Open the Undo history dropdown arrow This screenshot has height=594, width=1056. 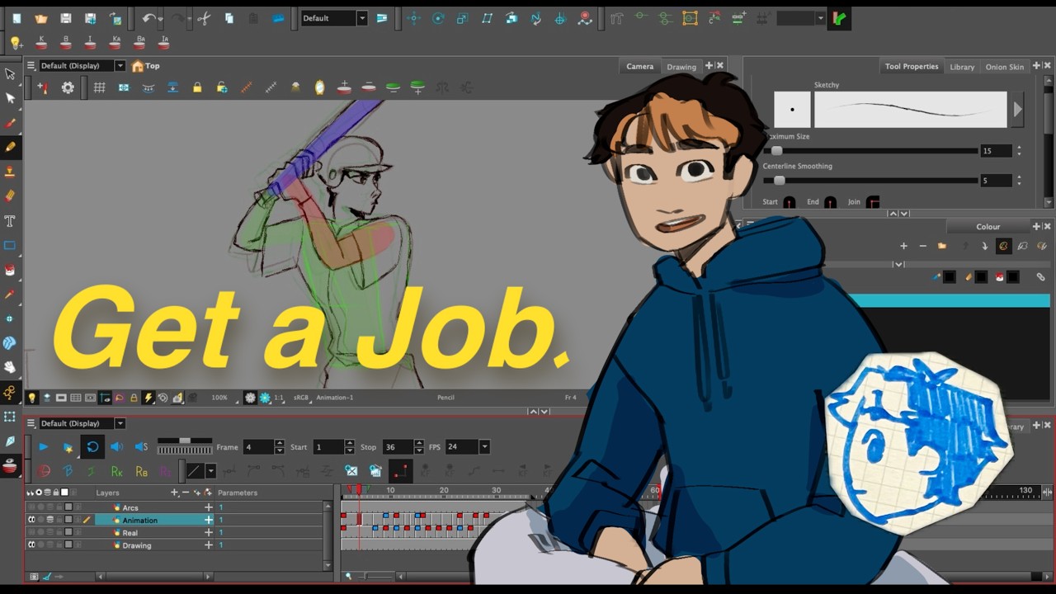[x=160, y=18]
